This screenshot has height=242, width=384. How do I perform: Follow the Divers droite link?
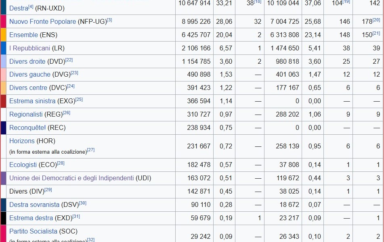point(27,62)
